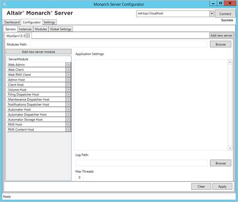Click Add new server module button
The width and height of the screenshot is (238, 202).
(x=39, y=52)
